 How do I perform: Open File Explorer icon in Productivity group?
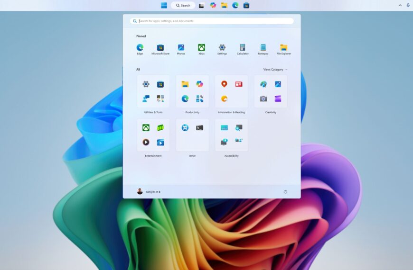pos(185,84)
